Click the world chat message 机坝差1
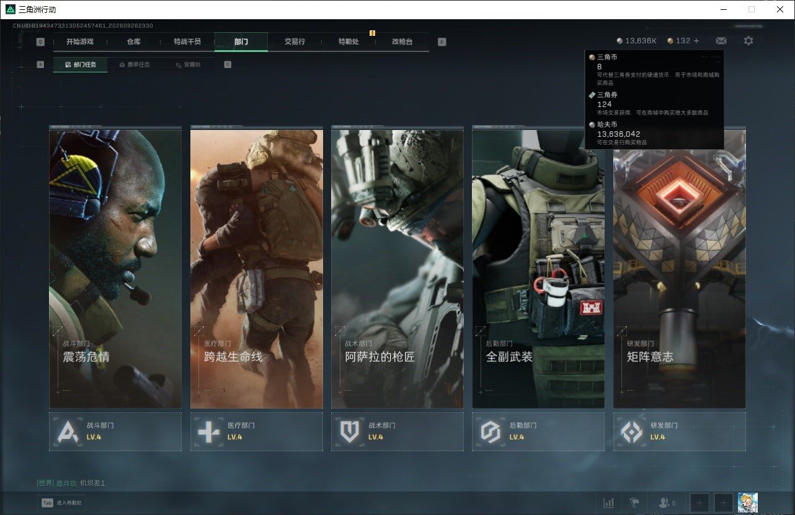 (92, 483)
